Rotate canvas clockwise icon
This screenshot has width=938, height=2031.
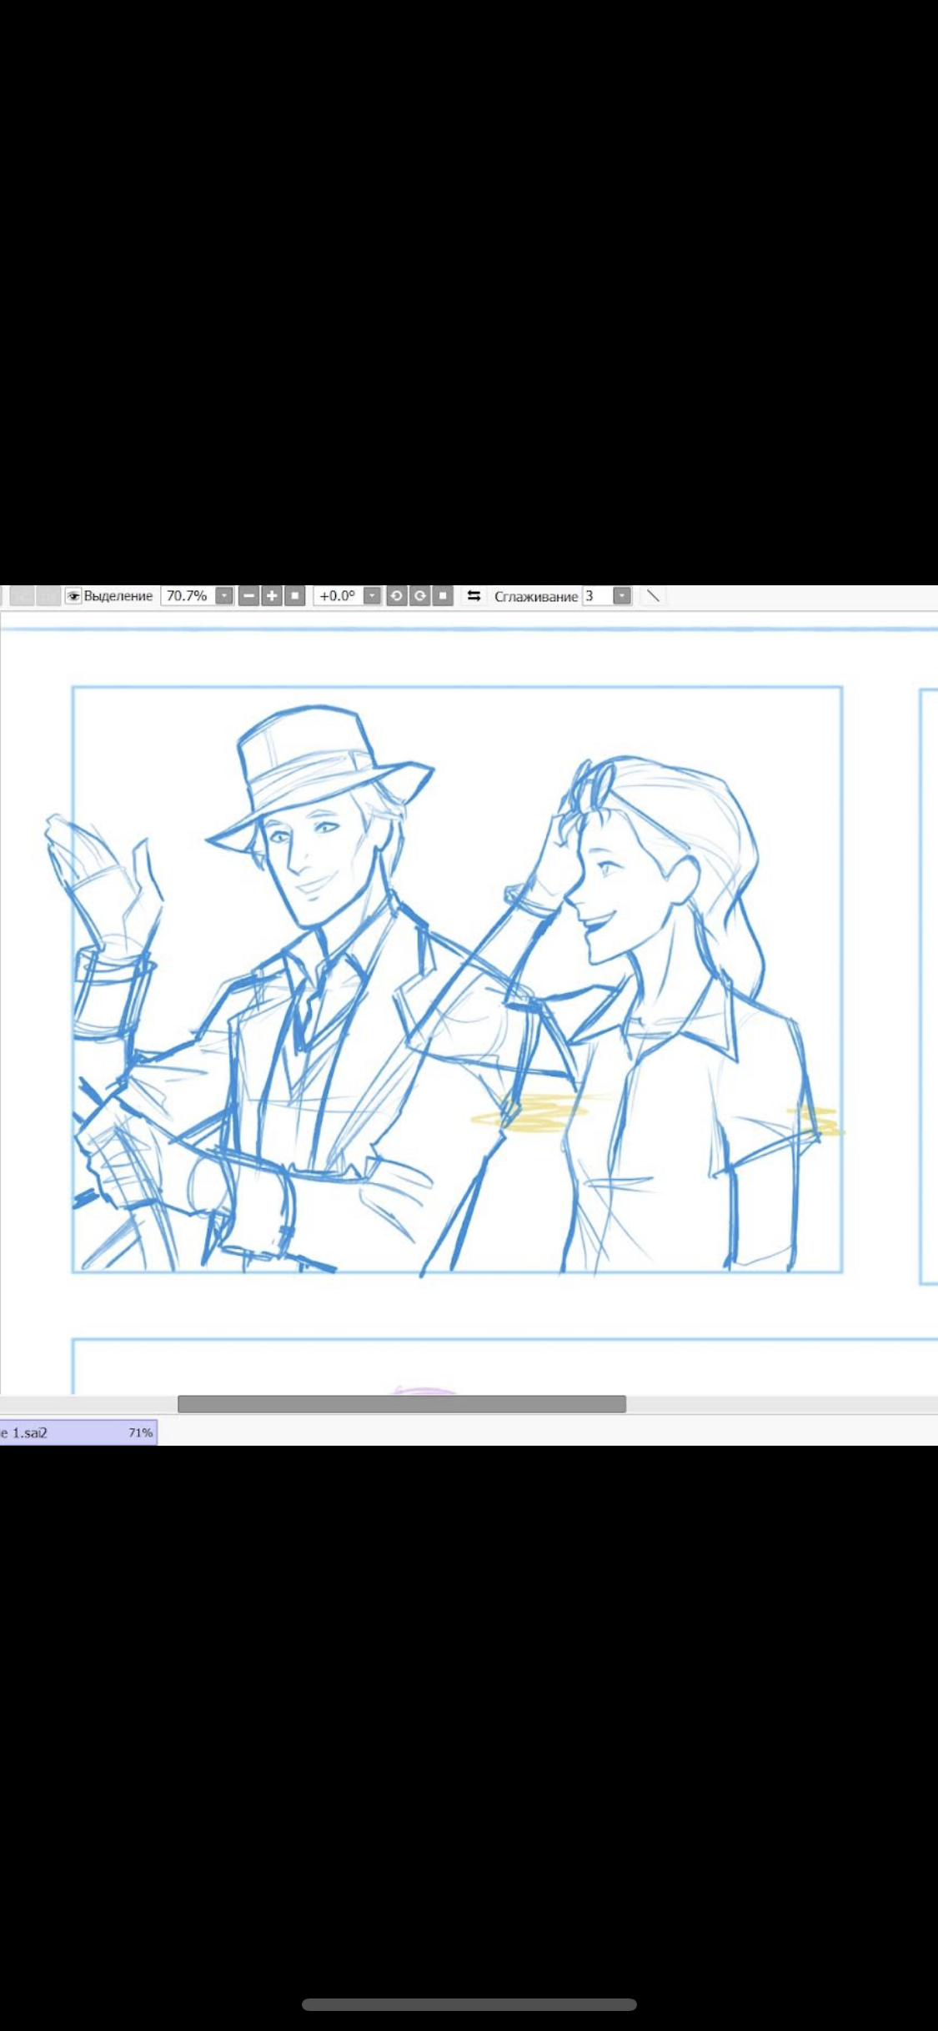point(420,596)
